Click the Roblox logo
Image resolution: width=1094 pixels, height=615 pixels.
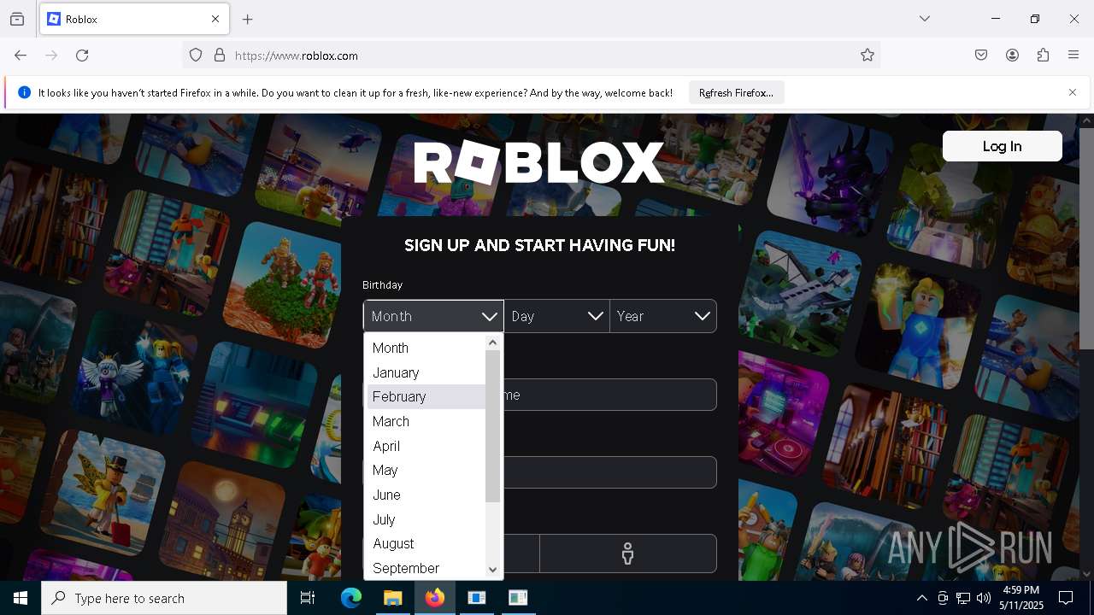pyautogui.click(x=539, y=162)
